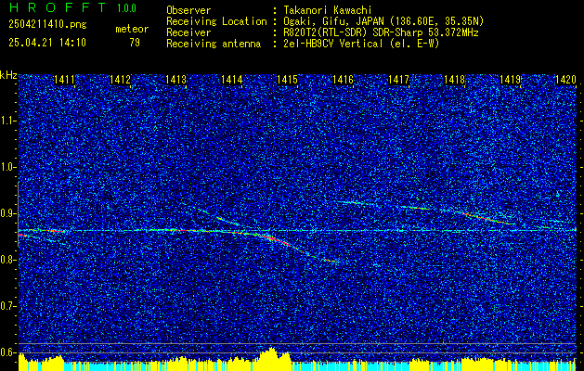Click the filename 2504211410.png
This screenshot has height=371, width=584.
pyautogui.click(x=47, y=25)
